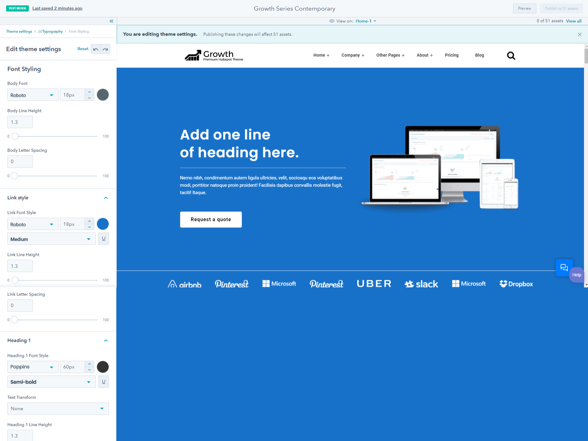Collapse the Link style section
This screenshot has height=441, width=588.
click(106, 198)
